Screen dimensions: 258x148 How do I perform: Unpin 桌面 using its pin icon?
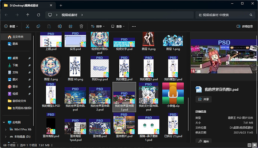click(30, 58)
